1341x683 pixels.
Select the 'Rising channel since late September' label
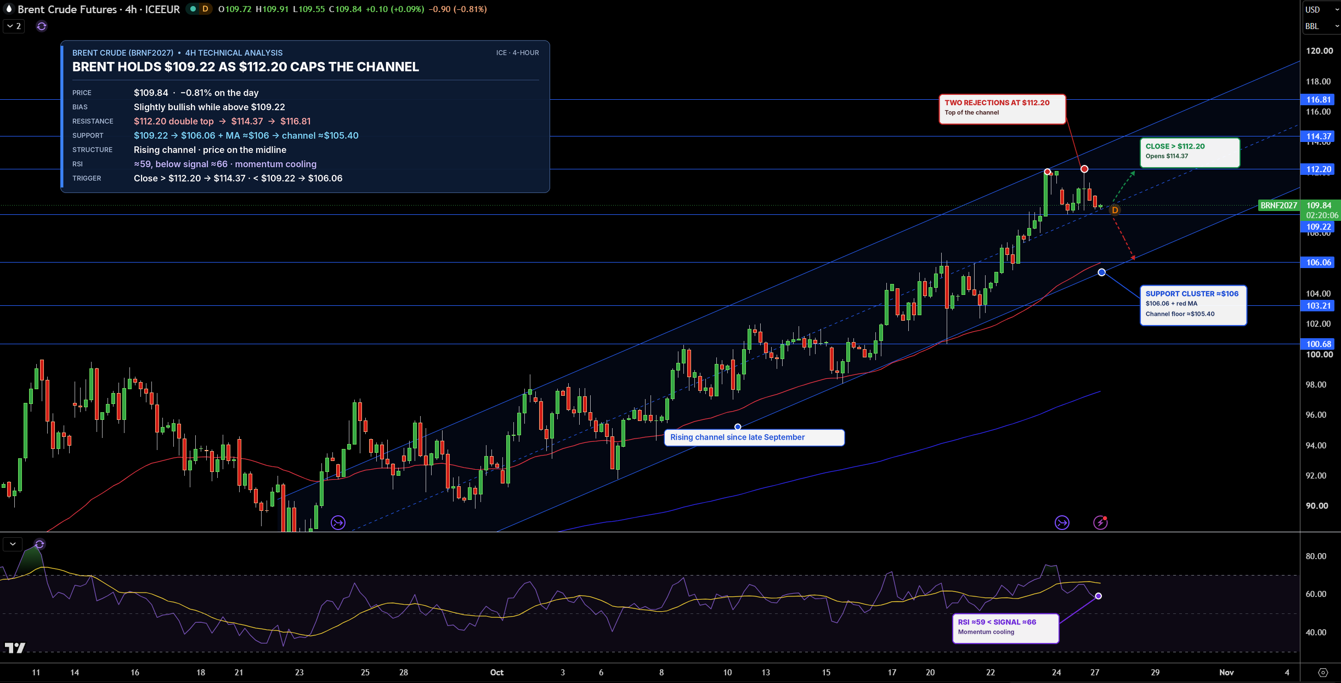coord(754,437)
